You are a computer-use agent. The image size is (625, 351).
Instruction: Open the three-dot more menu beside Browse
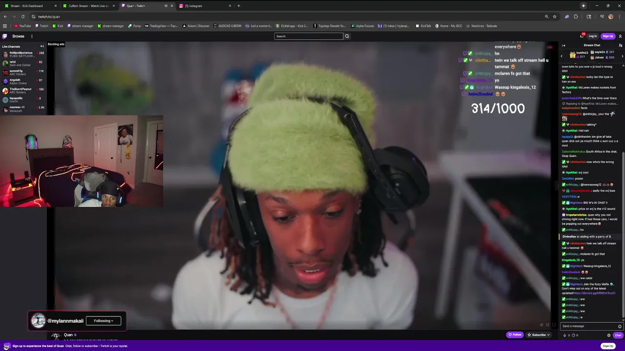tap(32, 36)
